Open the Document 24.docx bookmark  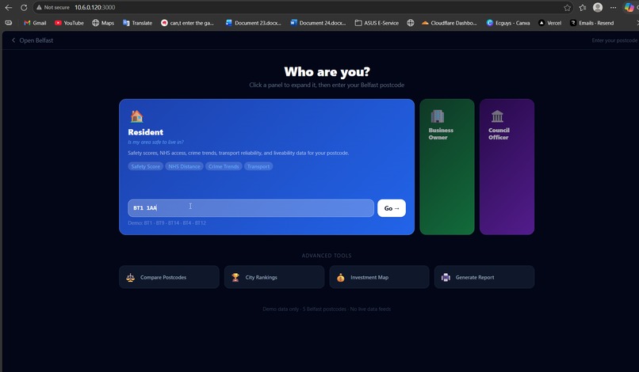tap(318, 23)
